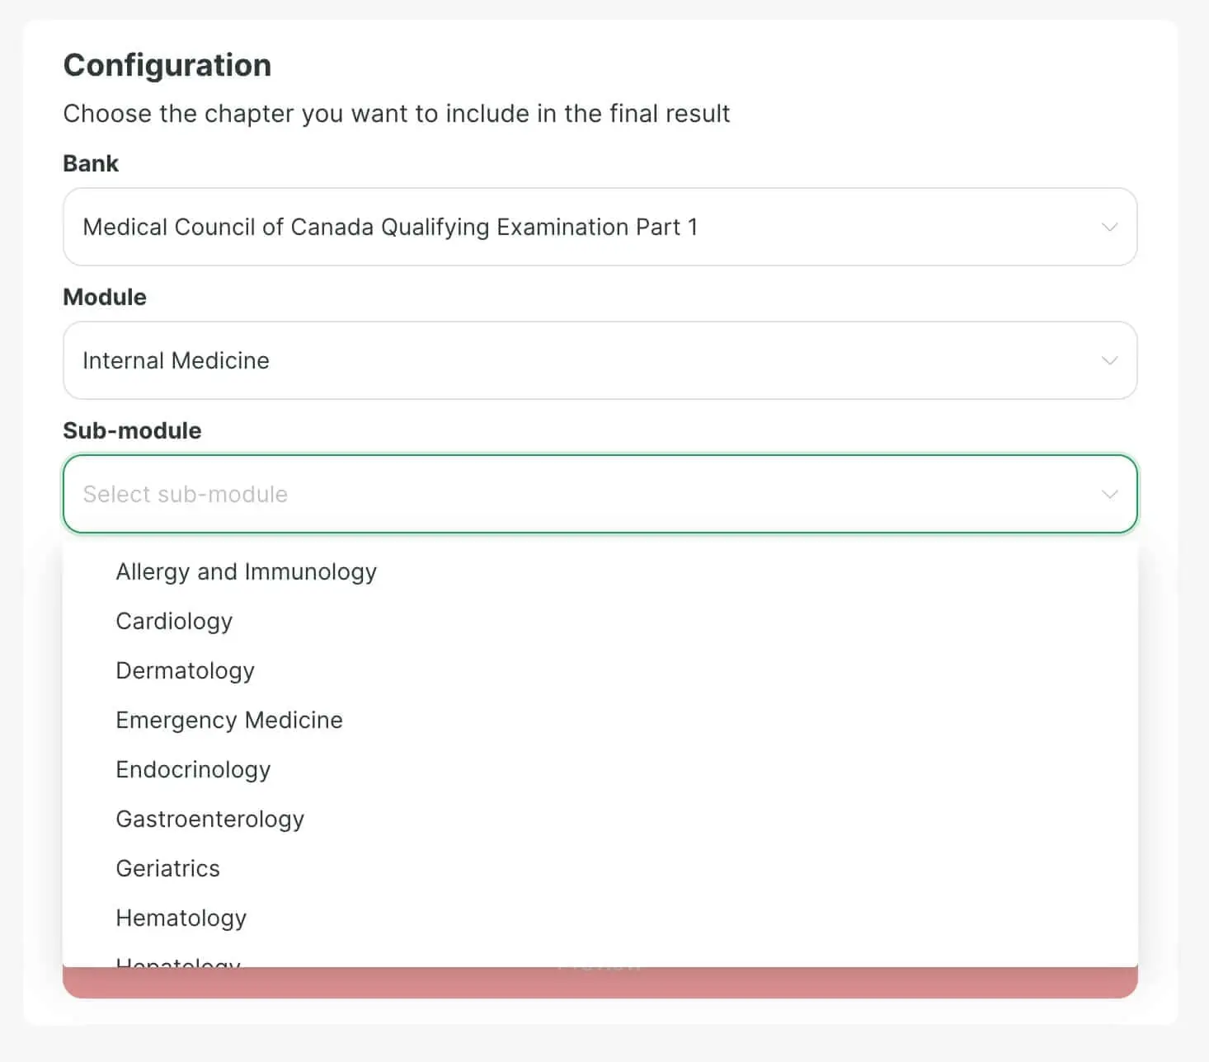This screenshot has height=1062, width=1209.
Task: Open the Module dropdown
Action: coord(600,360)
